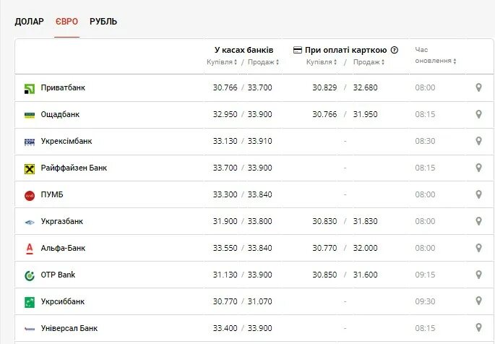Click the Ощадбанк logo icon
This screenshot has height=344, width=495.
pyautogui.click(x=30, y=115)
